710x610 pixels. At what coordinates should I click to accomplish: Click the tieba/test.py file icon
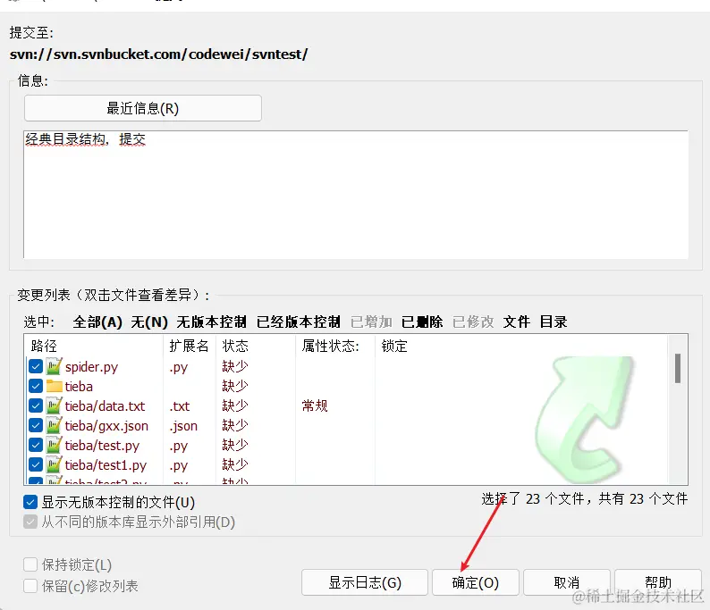pyautogui.click(x=54, y=446)
